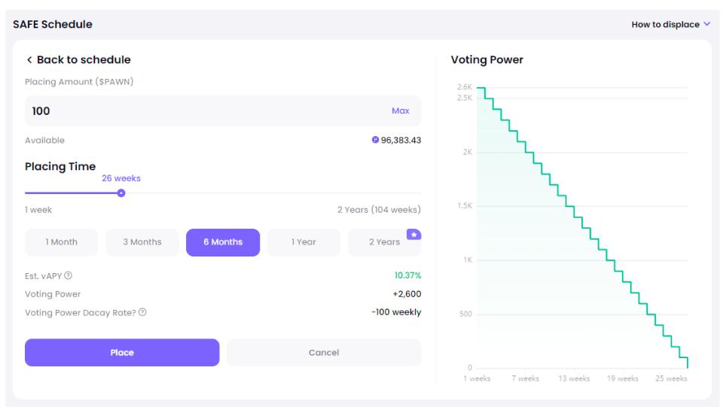Select the 3 Months placing duration
Screen dimensions: 726x410
(142, 242)
